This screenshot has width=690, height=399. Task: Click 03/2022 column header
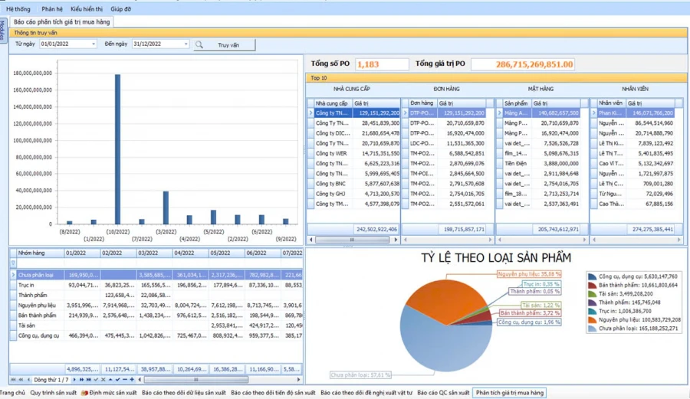tap(154, 253)
